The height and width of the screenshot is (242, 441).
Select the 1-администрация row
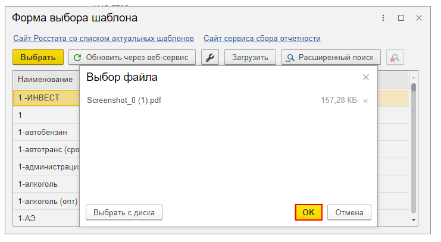(x=46, y=166)
